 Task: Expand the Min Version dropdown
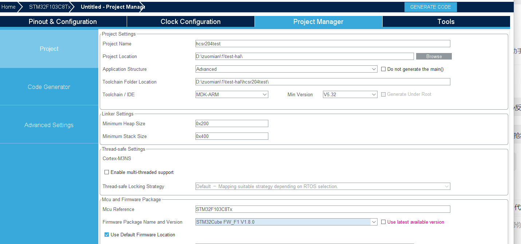pyautogui.click(x=350, y=94)
